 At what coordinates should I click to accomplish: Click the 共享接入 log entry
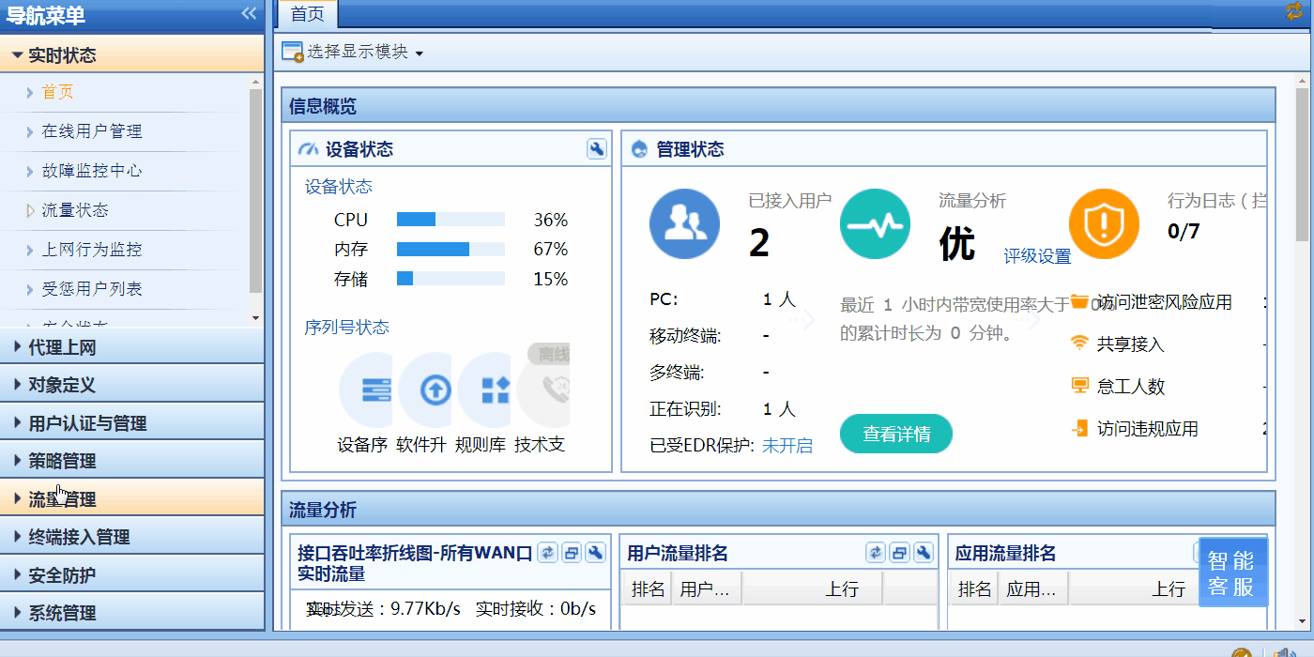coord(1130,344)
